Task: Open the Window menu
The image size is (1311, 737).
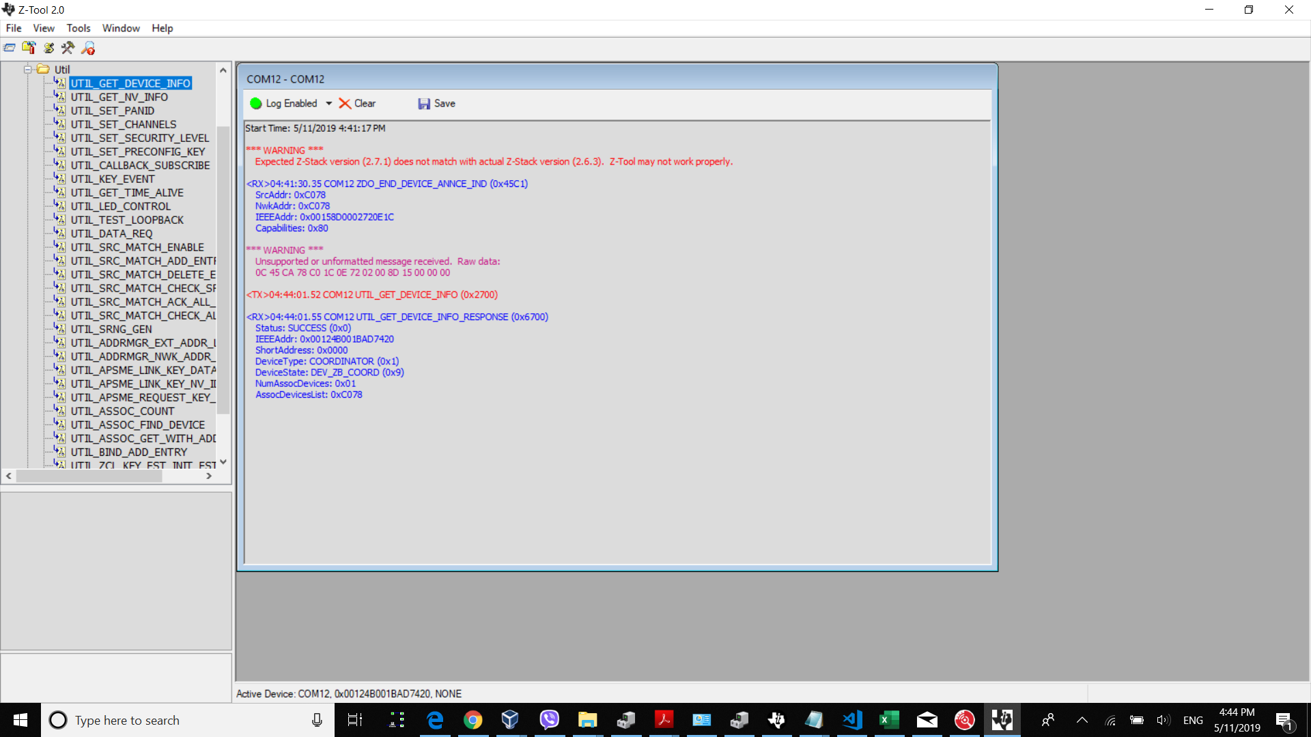Action: pos(121,28)
